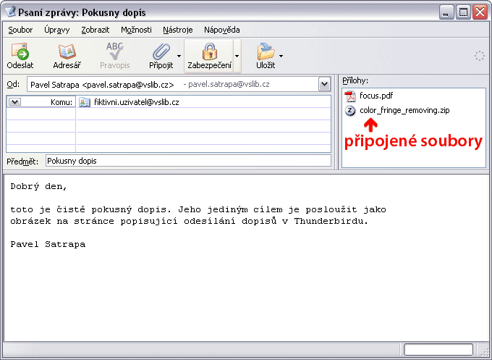Open the Úpravy menu
This screenshot has height=360, width=492.
pyautogui.click(x=56, y=30)
